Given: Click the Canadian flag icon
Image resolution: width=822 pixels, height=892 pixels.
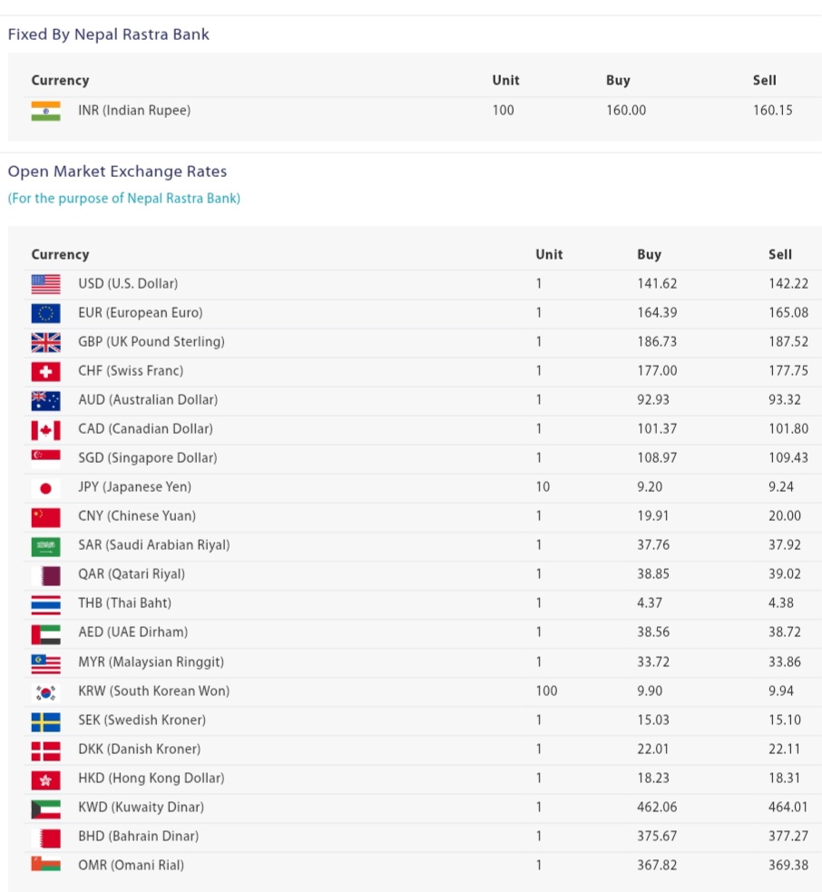Looking at the screenshot, I should pyautogui.click(x=45, y=429).
